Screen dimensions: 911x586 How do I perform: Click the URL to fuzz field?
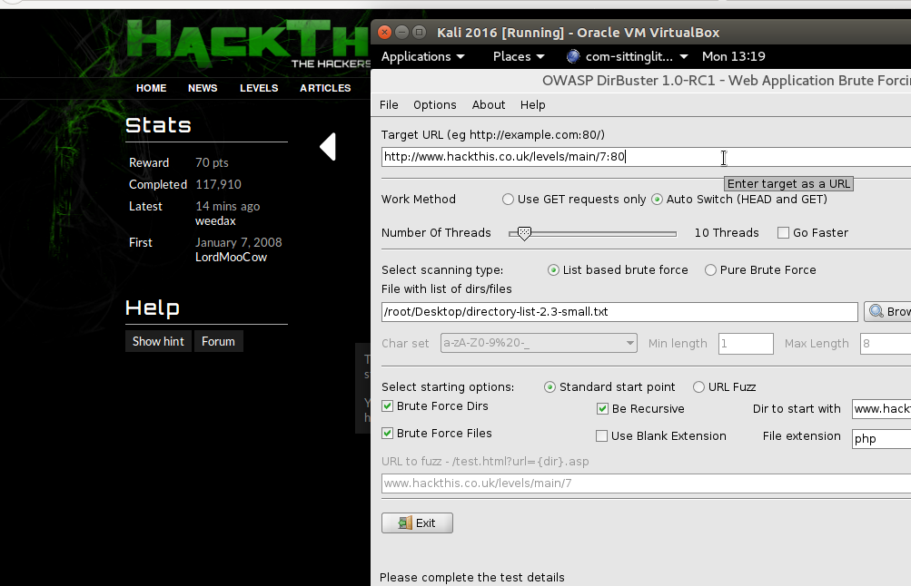coord(646,483)
